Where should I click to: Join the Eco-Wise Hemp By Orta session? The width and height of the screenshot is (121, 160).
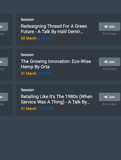110,62
